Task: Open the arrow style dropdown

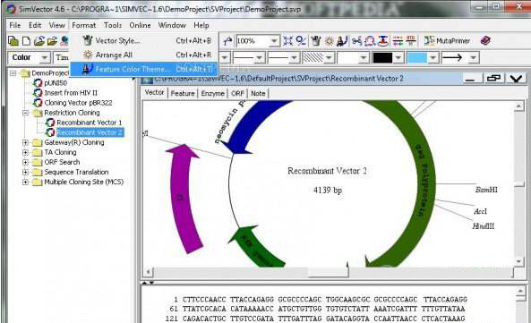Action: (x=474, y=58)
